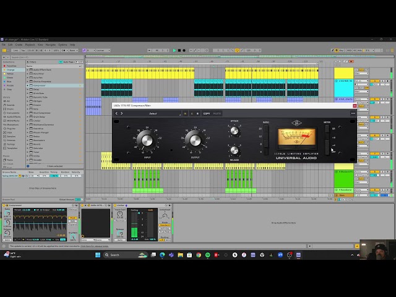
Task: Open the File menu
Action: (4, 45)
